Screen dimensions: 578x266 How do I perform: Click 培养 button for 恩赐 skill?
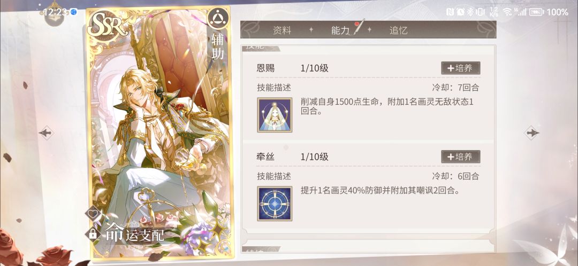point(460,68)
